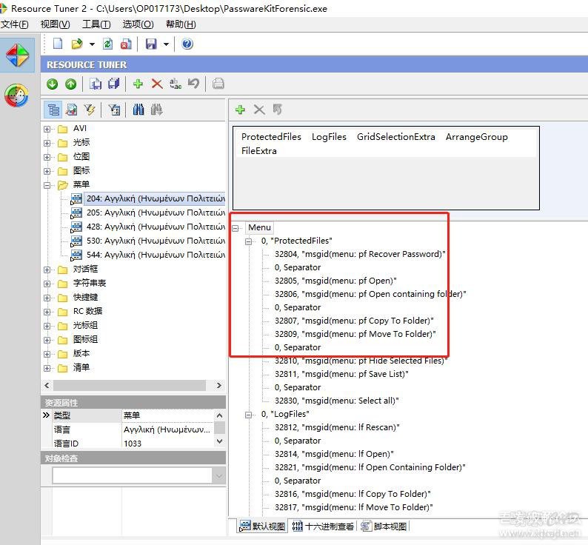
Task: Collapse the "ProtectedFiles" menu node
Action: click(x=249, y=241)
